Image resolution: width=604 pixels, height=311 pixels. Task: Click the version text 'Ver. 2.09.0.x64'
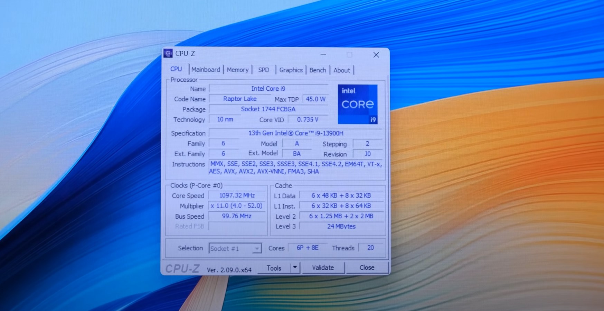click(229, 270)
